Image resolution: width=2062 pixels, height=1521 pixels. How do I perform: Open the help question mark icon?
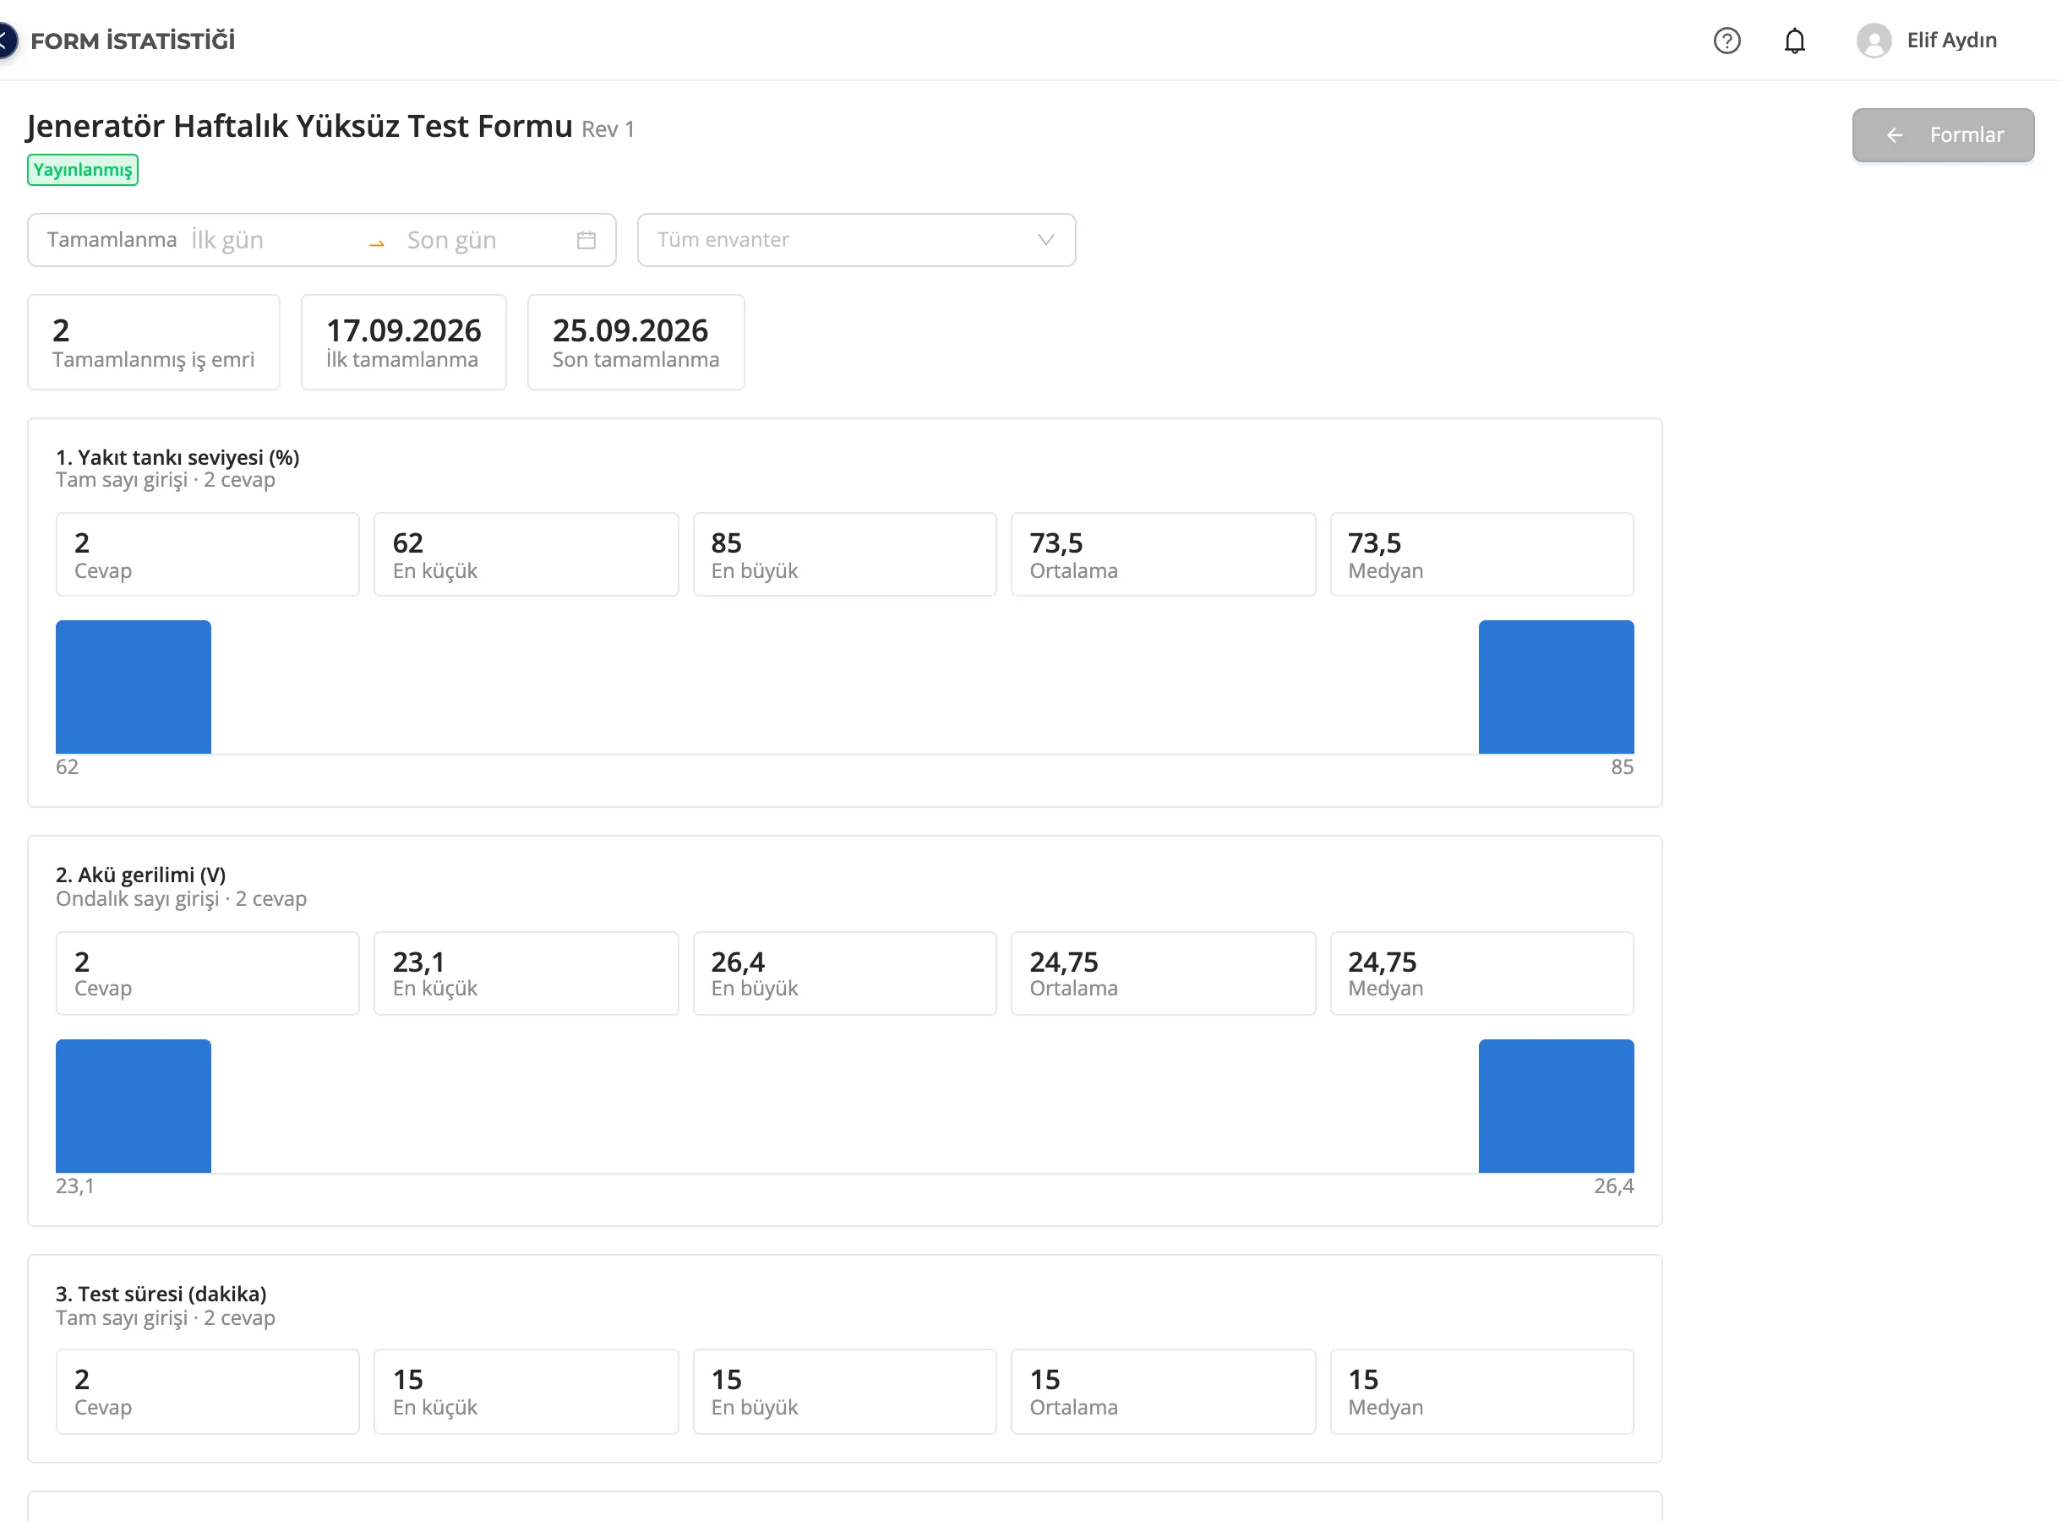(x=1727, y=41)
